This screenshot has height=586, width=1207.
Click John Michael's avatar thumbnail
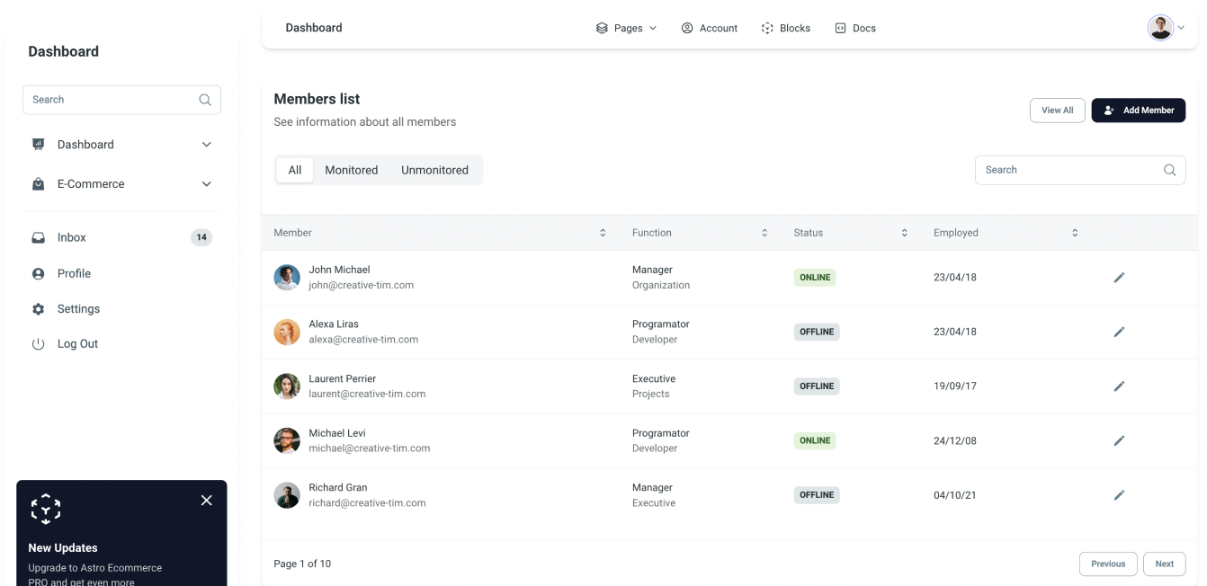click(287, 278)
